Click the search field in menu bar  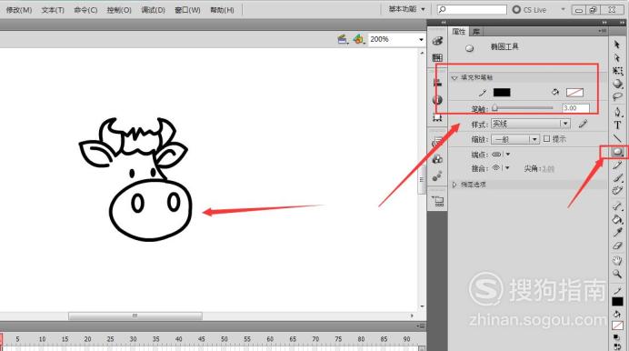[472, 9]
